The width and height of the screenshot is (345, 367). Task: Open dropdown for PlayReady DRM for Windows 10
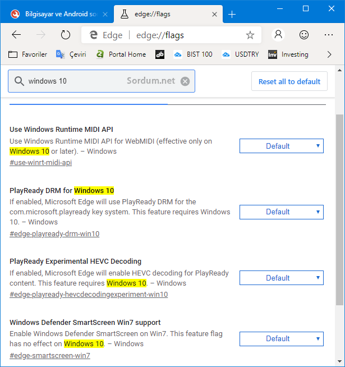(282, 212)
